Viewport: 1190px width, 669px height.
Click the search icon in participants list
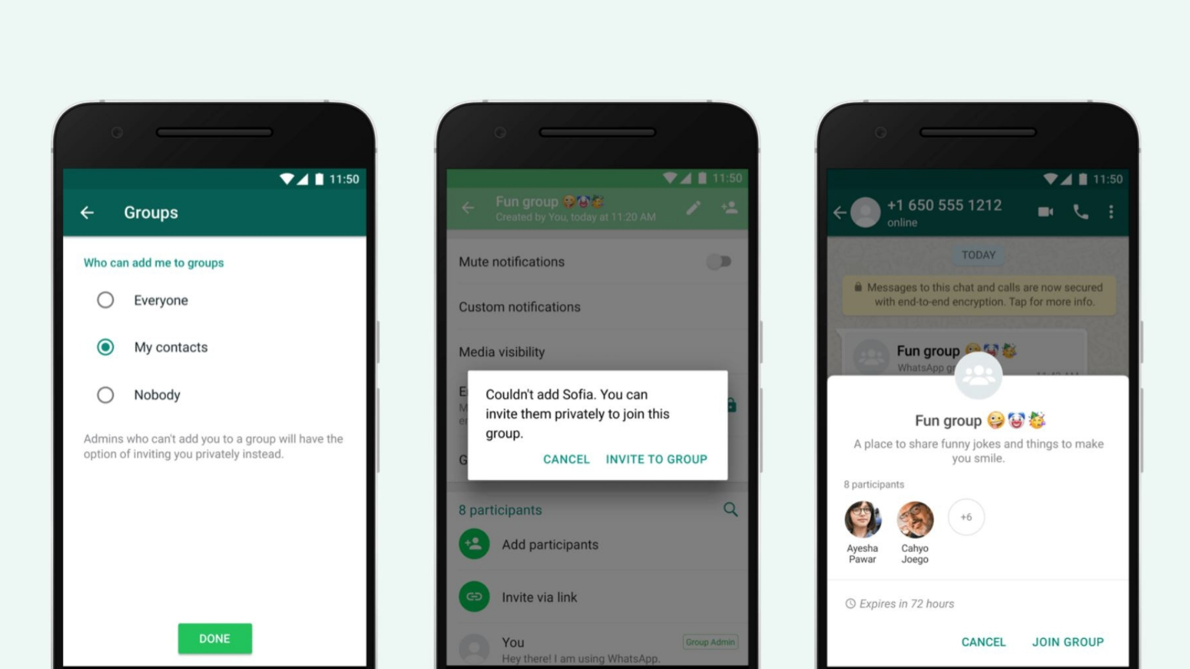click(x=730, y=509)
